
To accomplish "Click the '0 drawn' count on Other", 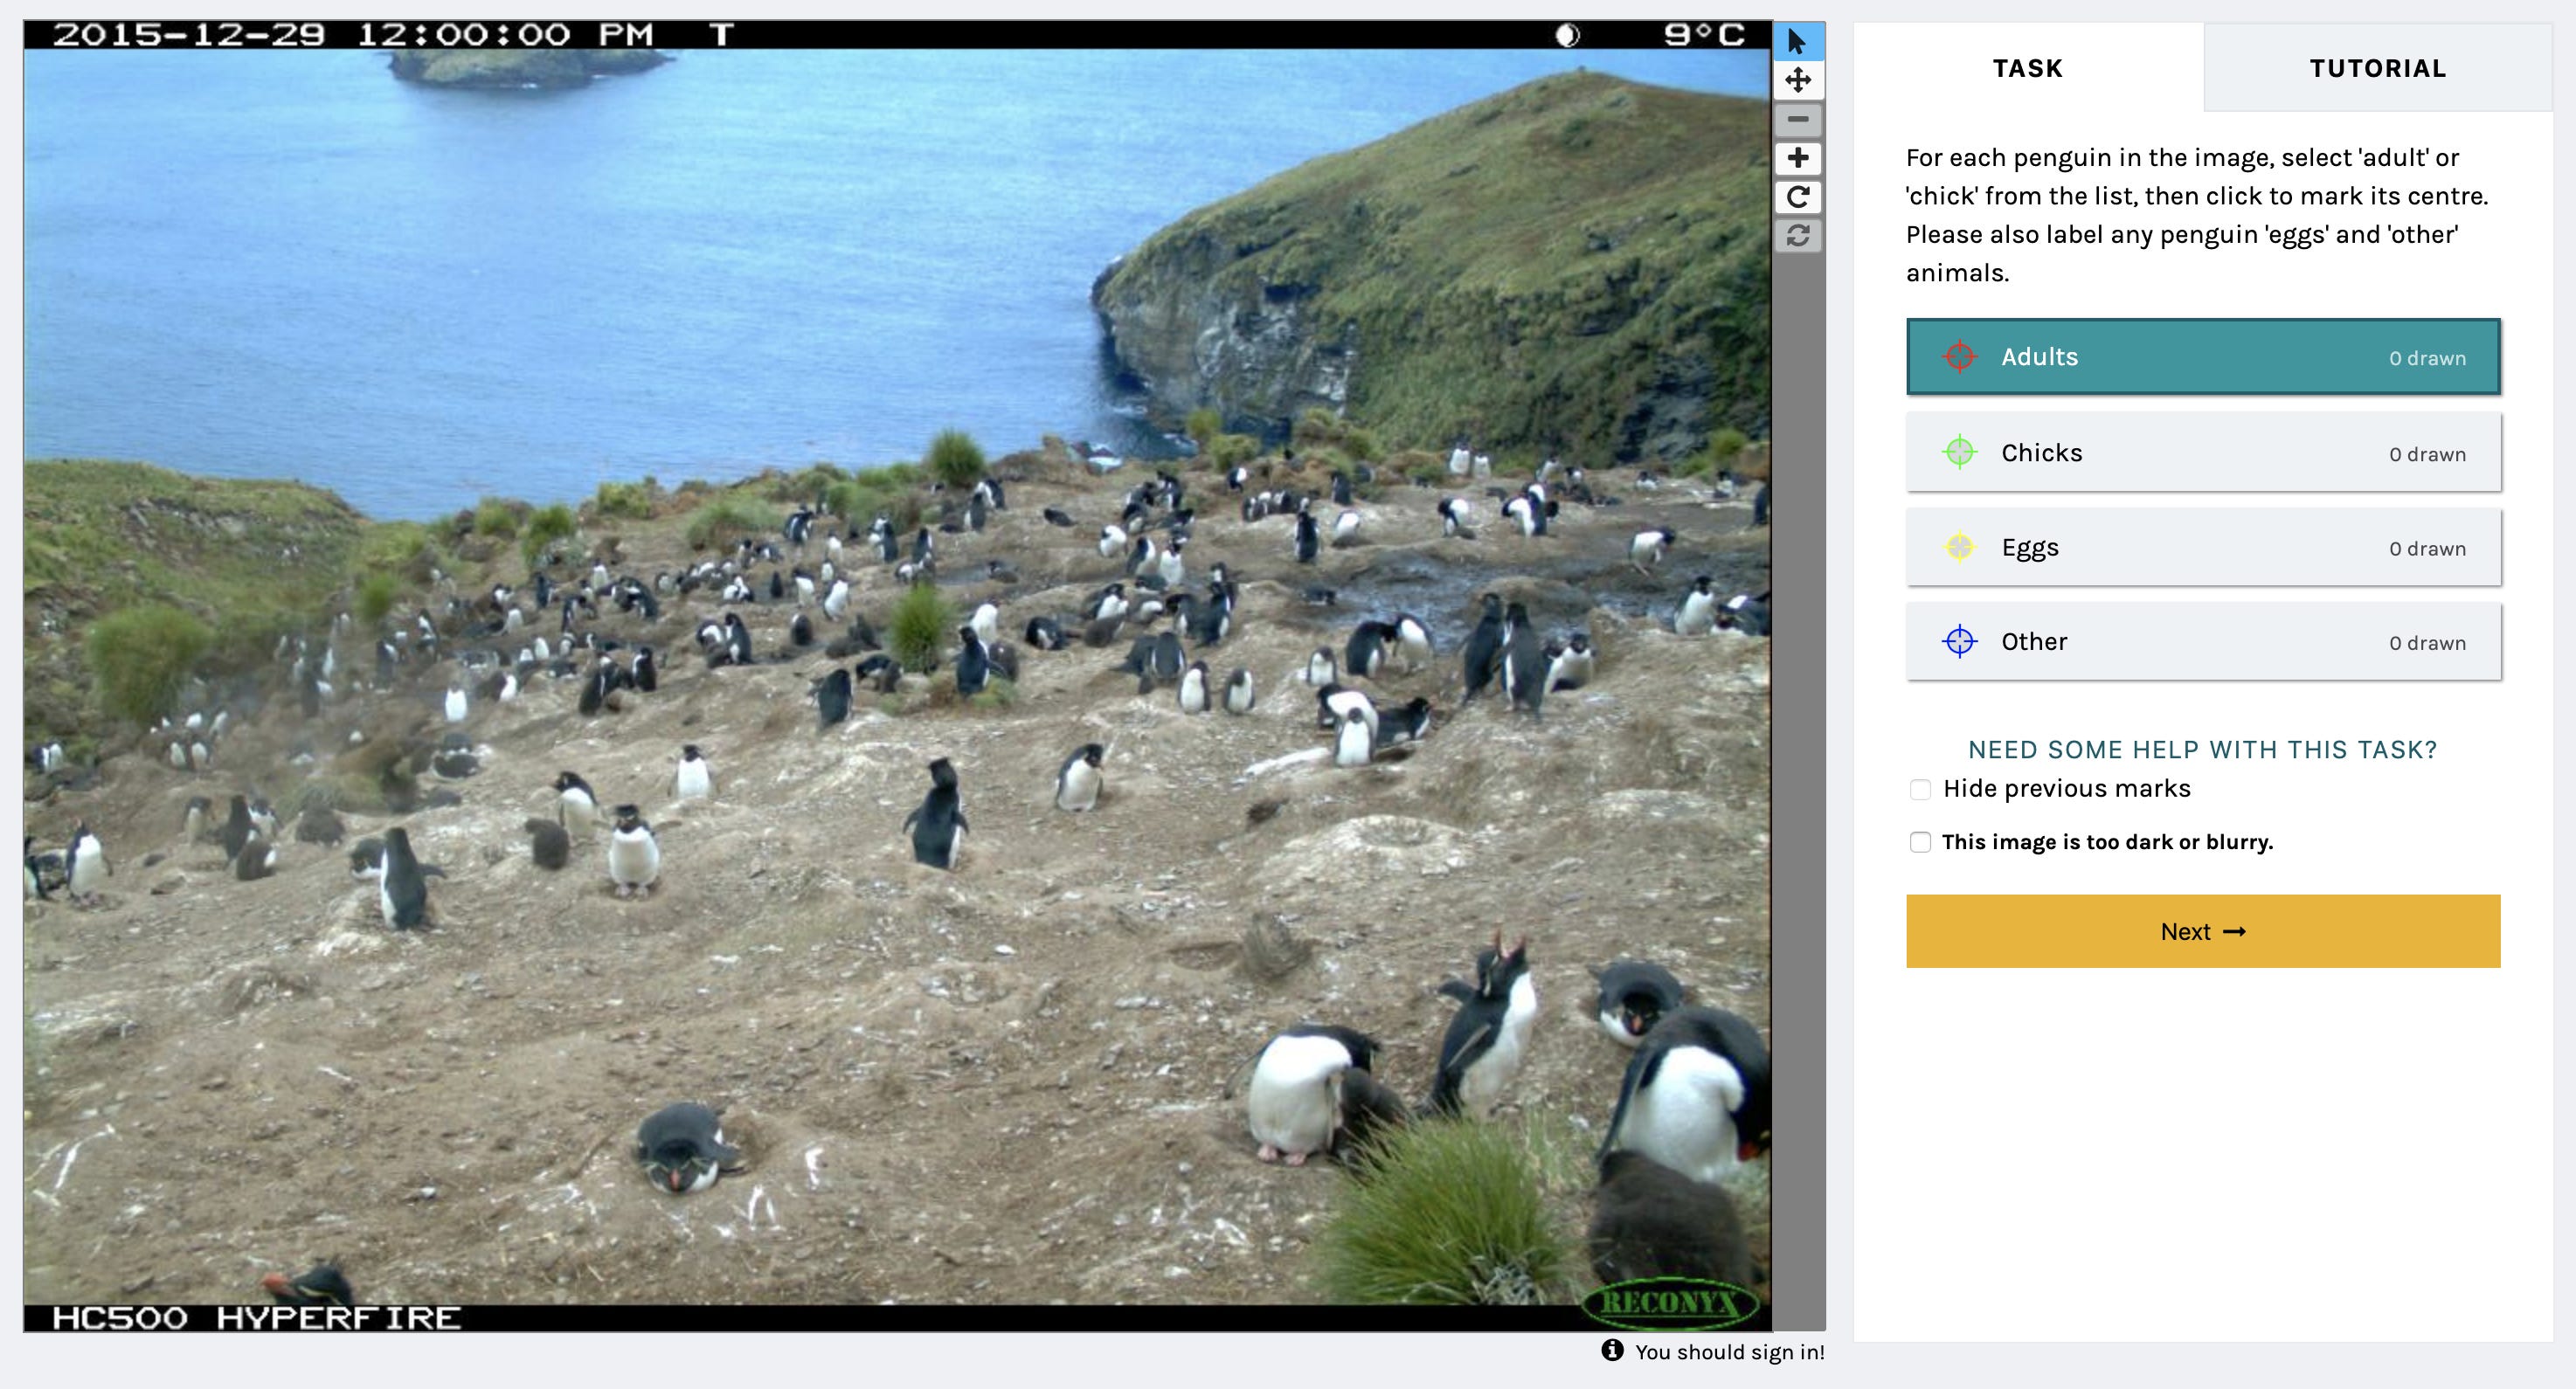I will click(2427, 643).
